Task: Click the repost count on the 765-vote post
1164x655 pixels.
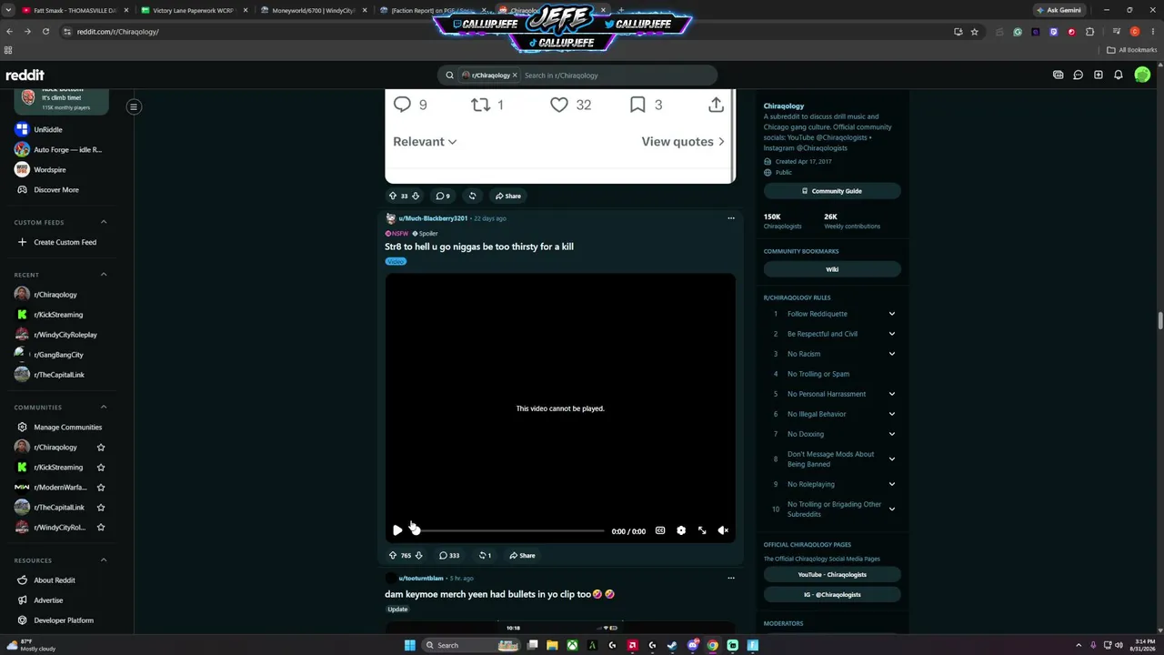Action: pyautogui.click(x=485, y=555)
